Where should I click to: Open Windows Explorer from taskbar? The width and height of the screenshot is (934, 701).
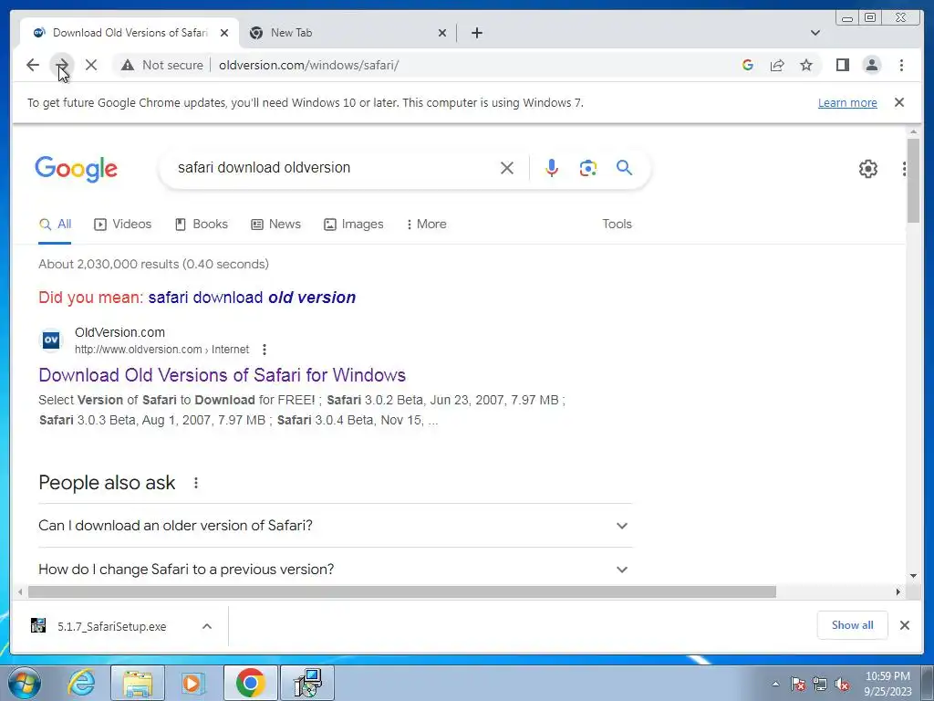pyautogui.click(x=137, y=683)
